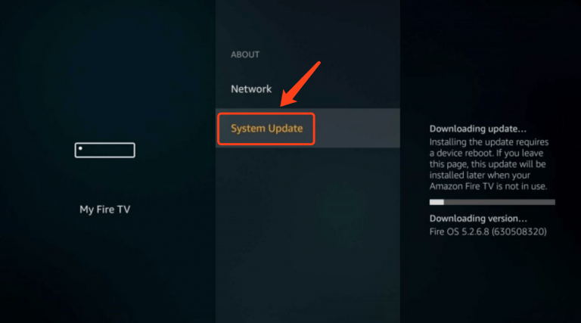Click the Fire TV device outline icon
581x323 pixels.
tap(105, 150)
